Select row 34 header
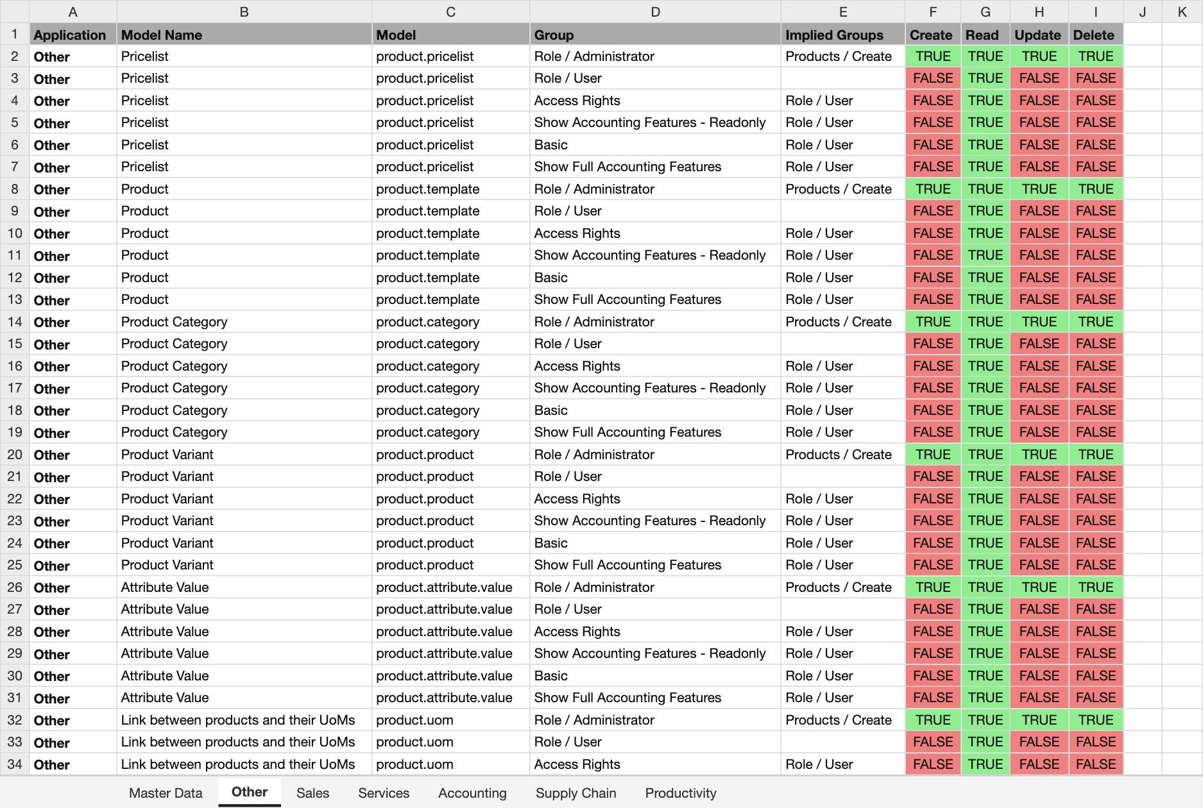This screenshot has height=808, width=1203. click(x=15, y=764)
